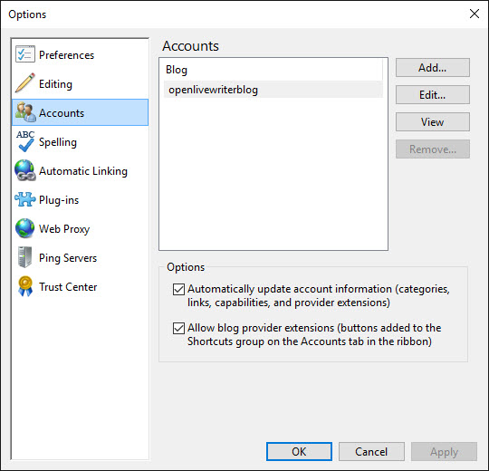The image size is (489, 471).
Task: Click the Accounts people icon
Action: [25, 112]
